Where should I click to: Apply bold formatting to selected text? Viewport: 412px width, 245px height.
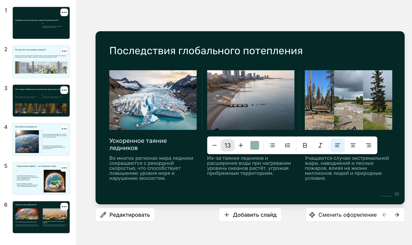305,145
